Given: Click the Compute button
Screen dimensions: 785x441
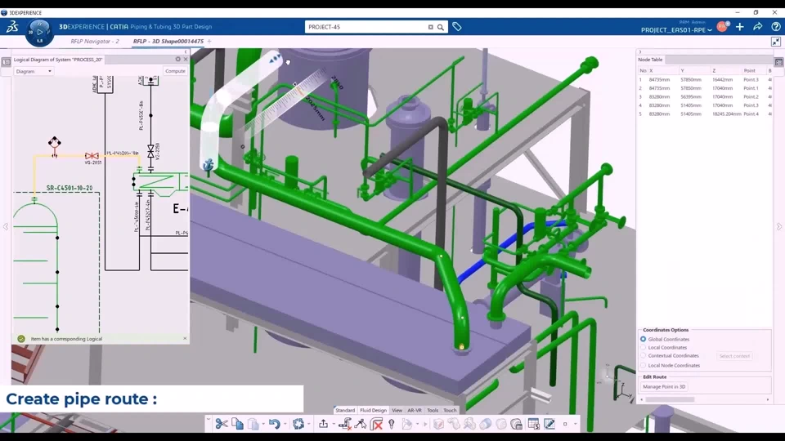Looking at the screenshot, I should [x=175, y=71].
